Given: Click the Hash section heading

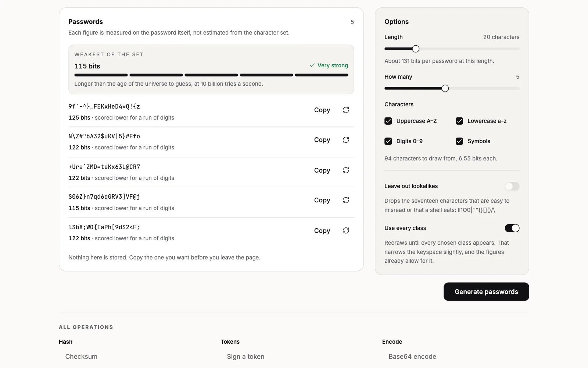Looking at the screenshot, I should [65, 342].
